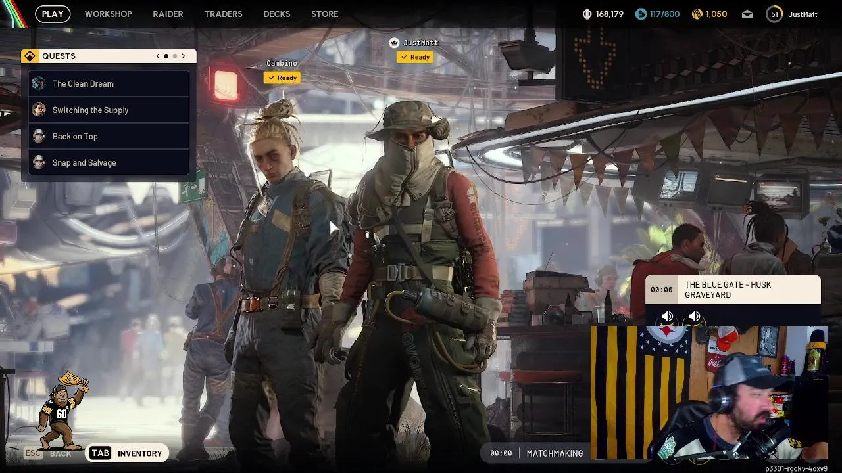Image resolution: width=842 pixels, height=473 pixels.
Task: Open the TAB Inventory button
Action: 127,453
